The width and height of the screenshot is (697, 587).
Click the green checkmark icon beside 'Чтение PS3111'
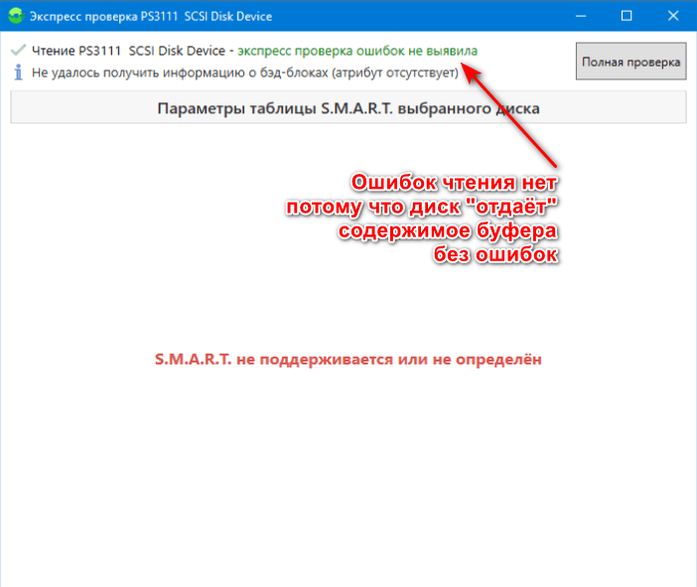click(18, 51)
